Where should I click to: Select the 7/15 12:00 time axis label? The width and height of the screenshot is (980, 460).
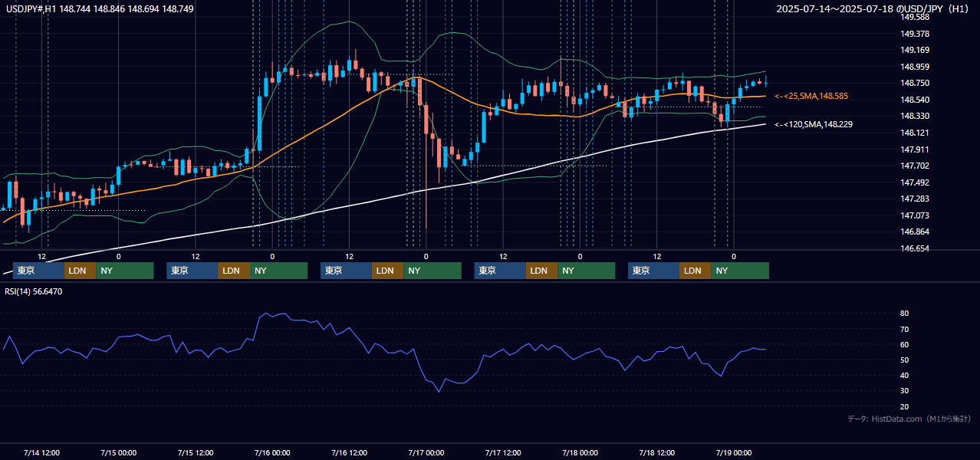[195, 452]
